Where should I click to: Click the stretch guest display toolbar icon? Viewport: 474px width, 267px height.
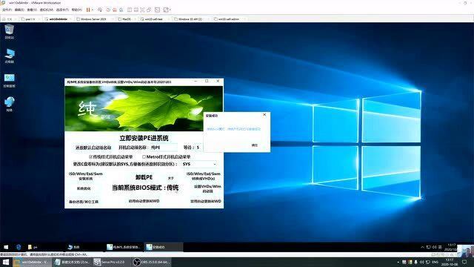click(x=166, y=10)
